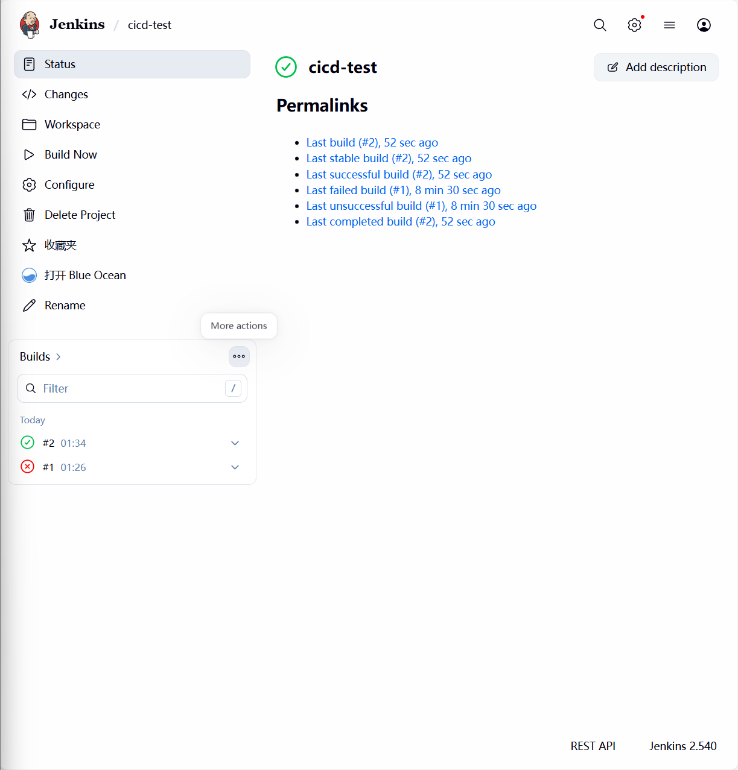Click time 01:26 of build #1
The image size is (738, 770).
[x=73, y=467]
